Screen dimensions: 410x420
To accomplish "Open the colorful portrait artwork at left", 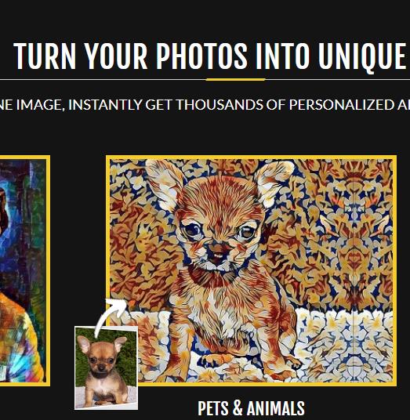I will click(23, 270).
